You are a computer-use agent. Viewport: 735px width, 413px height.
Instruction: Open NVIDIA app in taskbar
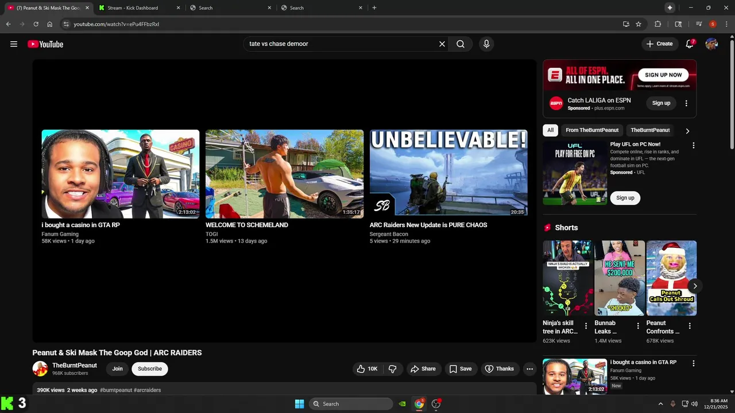coord(403,404)
